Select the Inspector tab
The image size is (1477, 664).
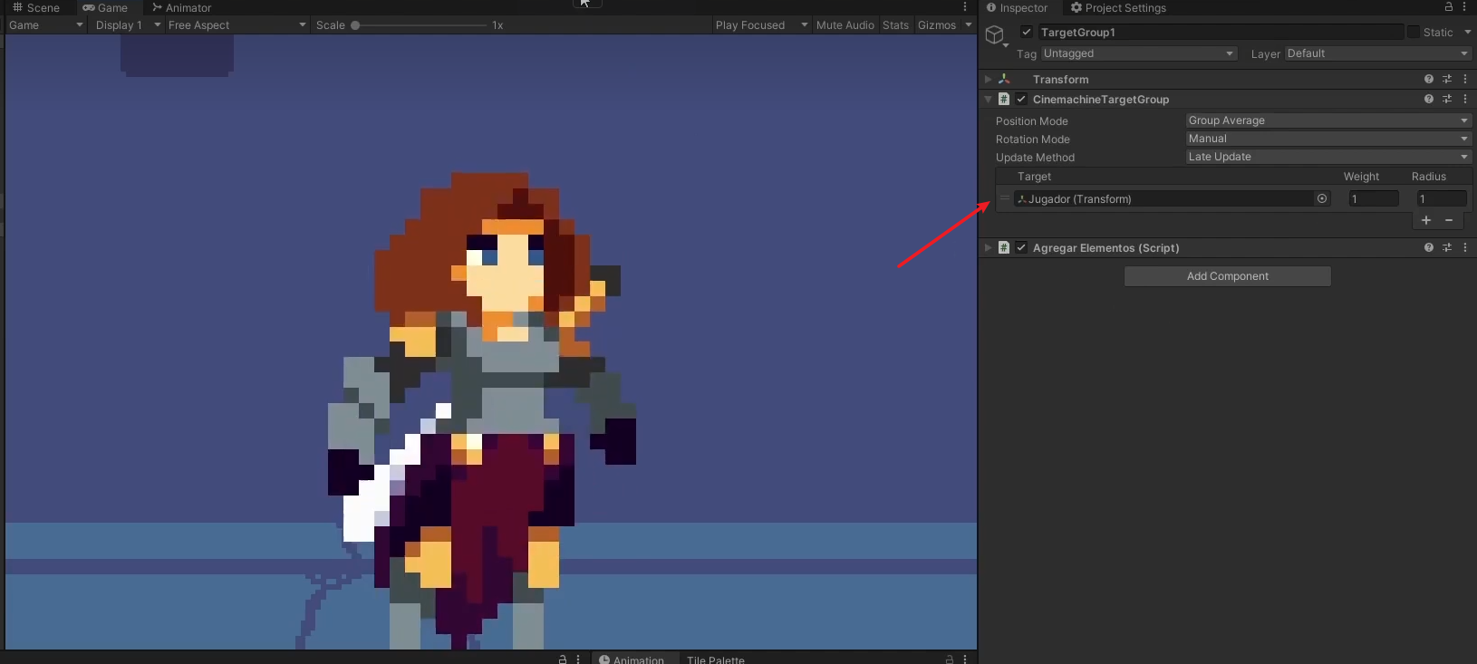pos(1017,7)
